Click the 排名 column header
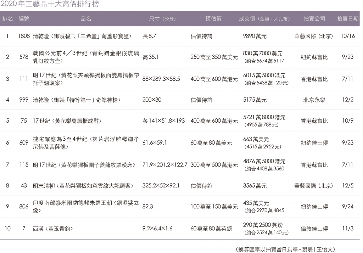Screen dimensions: 363x253 7,19
